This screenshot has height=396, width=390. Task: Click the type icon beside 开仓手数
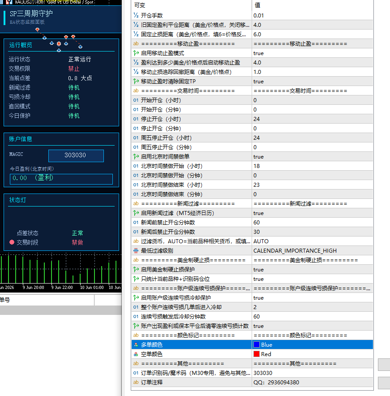(x=136, y=15)
